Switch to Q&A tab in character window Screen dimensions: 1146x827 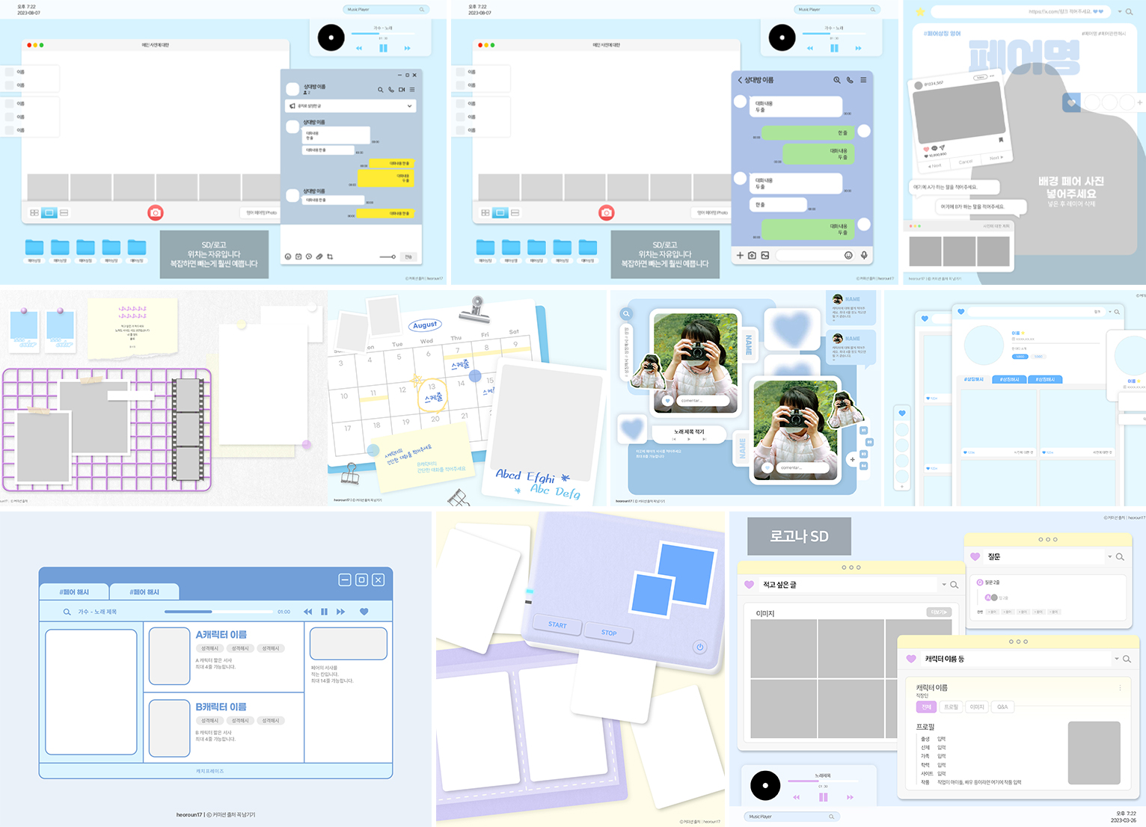(x=1002, y=707)
